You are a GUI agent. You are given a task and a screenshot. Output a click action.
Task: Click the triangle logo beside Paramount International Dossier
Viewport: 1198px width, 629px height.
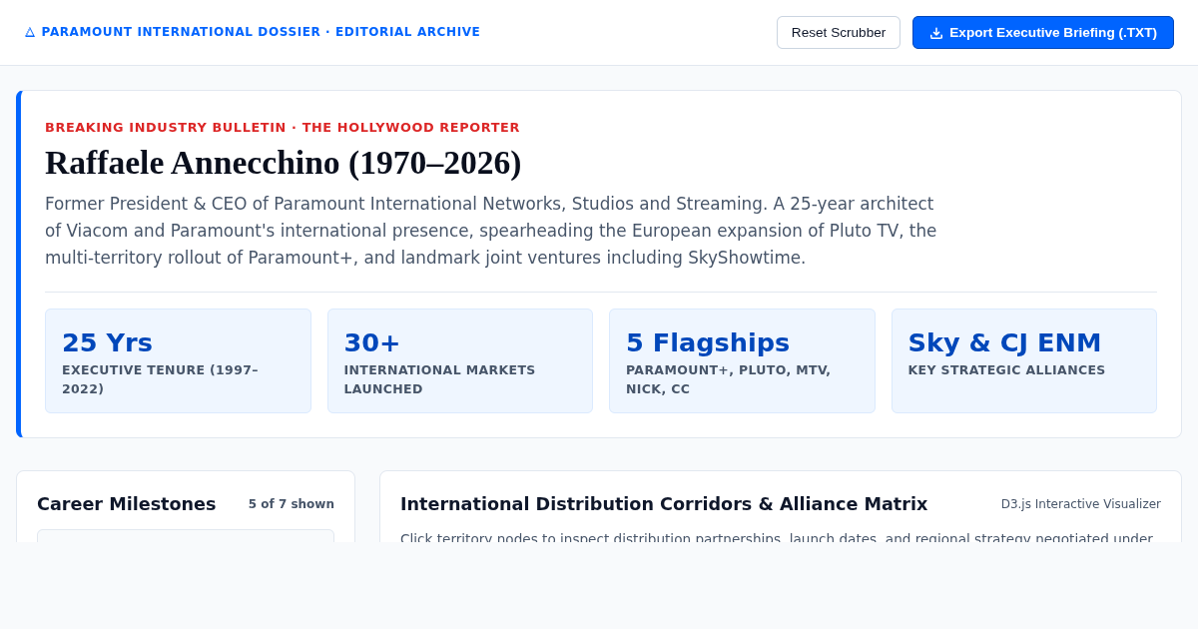pyautogui.click(x=30, y=32)
